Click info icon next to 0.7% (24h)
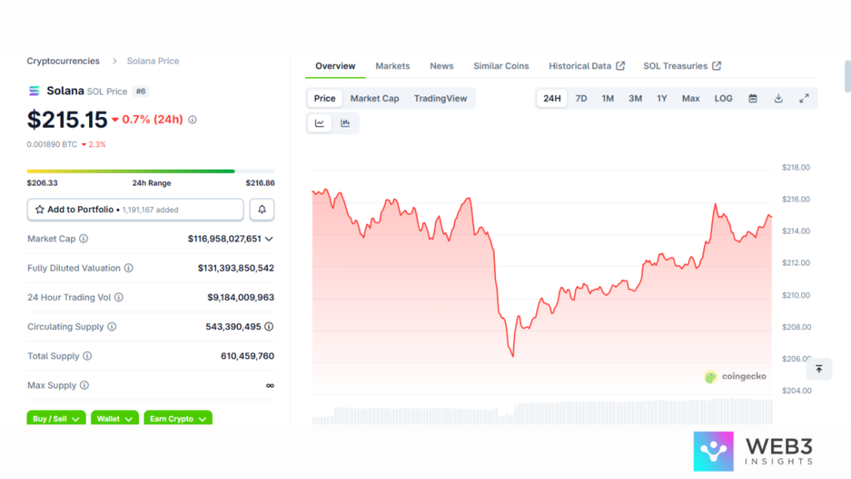The image size is (851, 479). point(192,120)
